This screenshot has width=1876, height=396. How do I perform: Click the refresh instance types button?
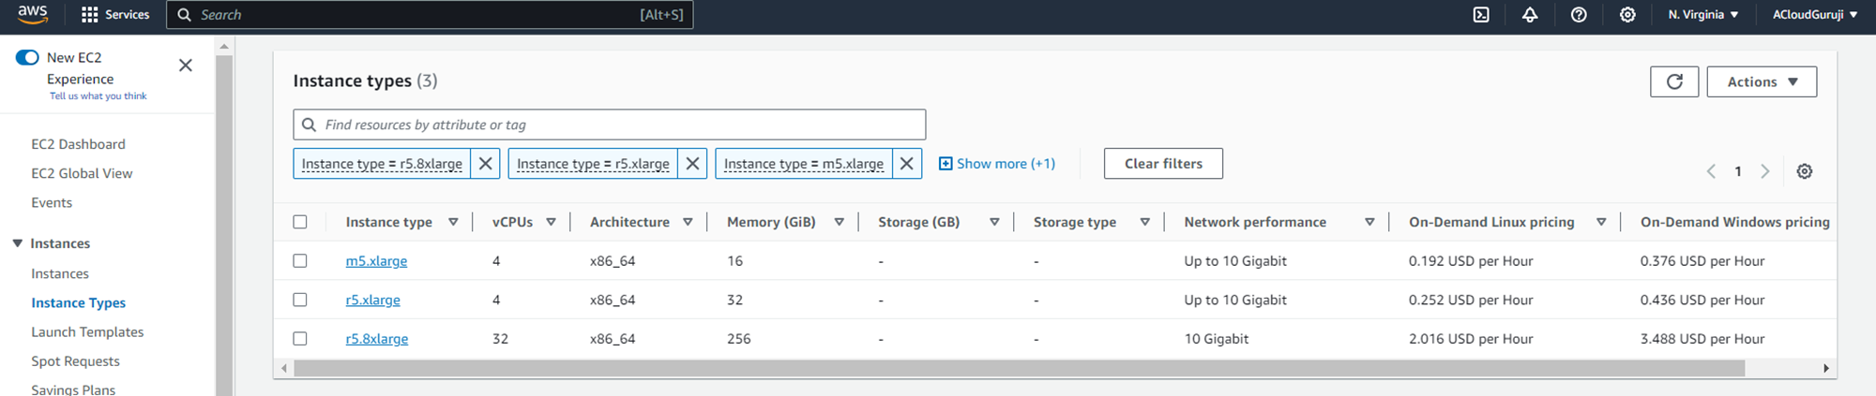[1674, 82]
